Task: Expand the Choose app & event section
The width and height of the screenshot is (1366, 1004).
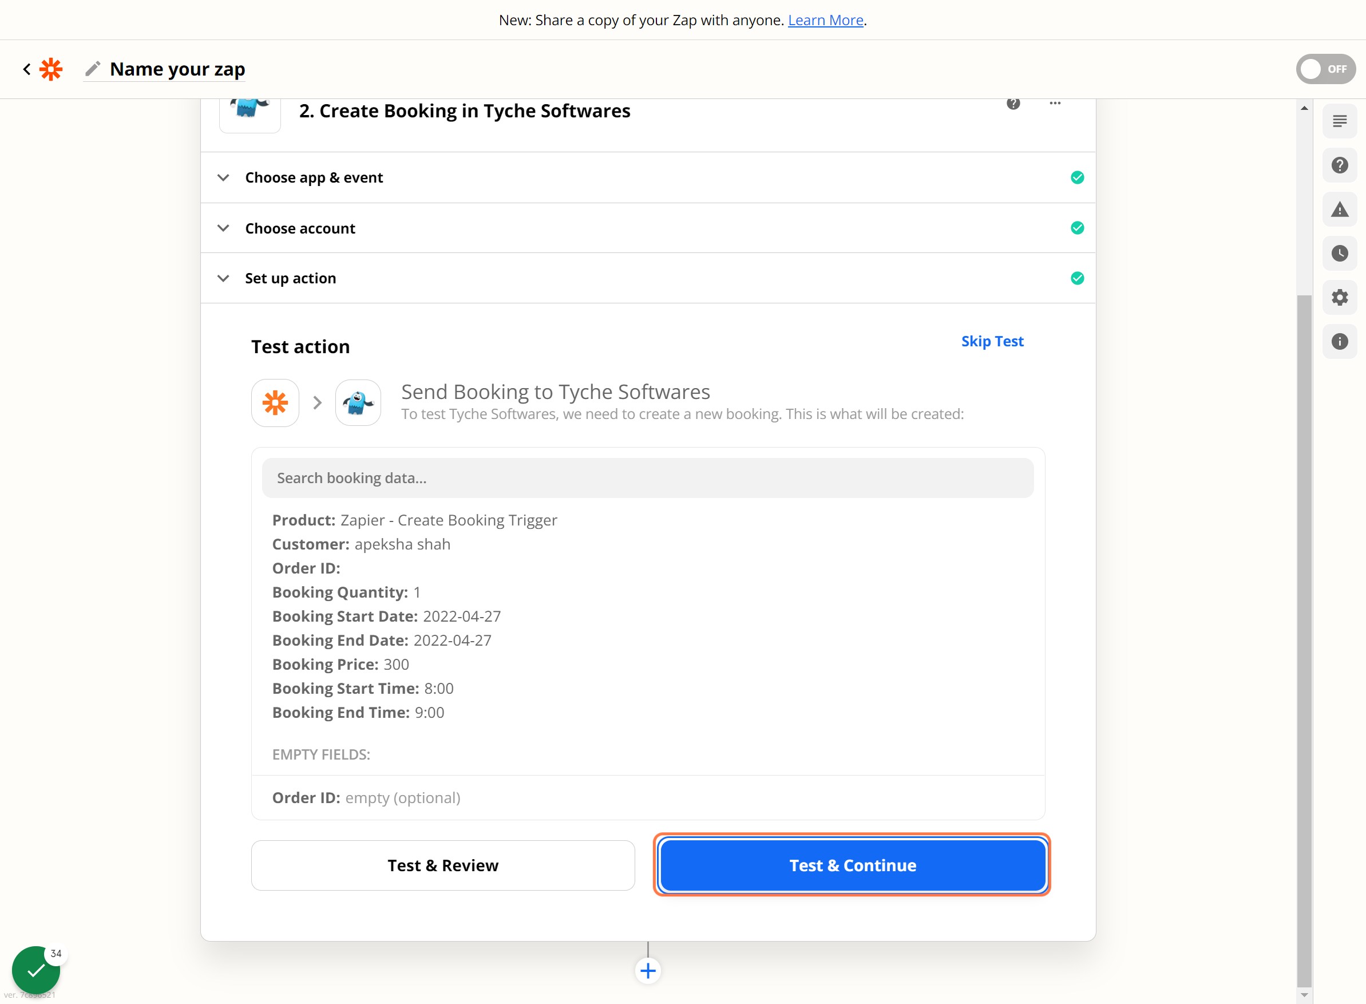Action: 648,177
